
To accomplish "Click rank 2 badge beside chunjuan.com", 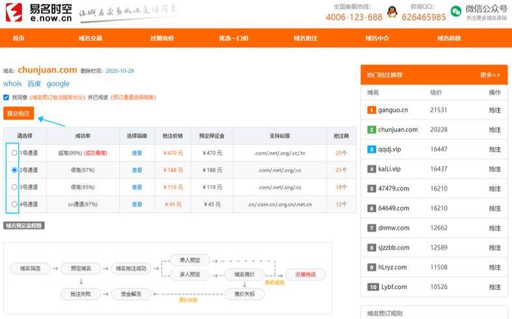I will click(x=371, y=129).
